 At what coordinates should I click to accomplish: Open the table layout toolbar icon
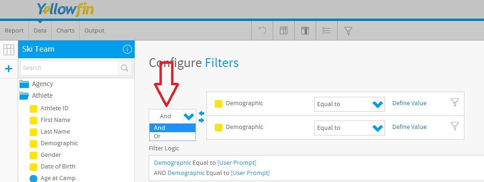283,30
